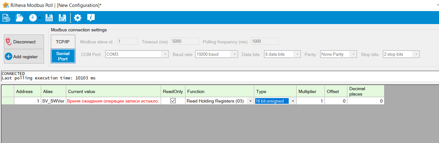The image size is (439, 143).
Task: Click the Disconnect button
Action: coord(24,42)
